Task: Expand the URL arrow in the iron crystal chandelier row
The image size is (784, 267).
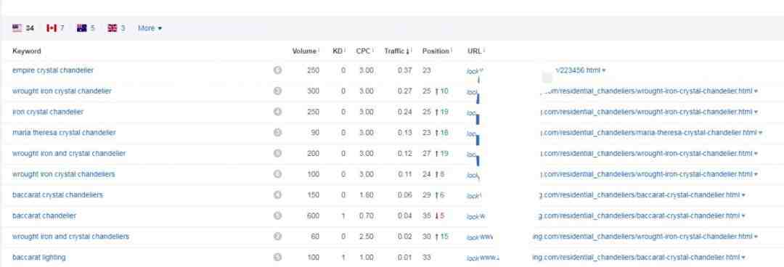Action: click(x=756, y=112)
